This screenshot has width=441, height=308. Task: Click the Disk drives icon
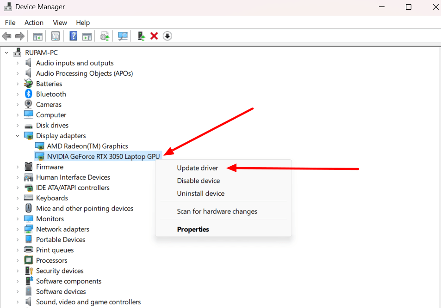pyautogui.click(x=28, y=126)
